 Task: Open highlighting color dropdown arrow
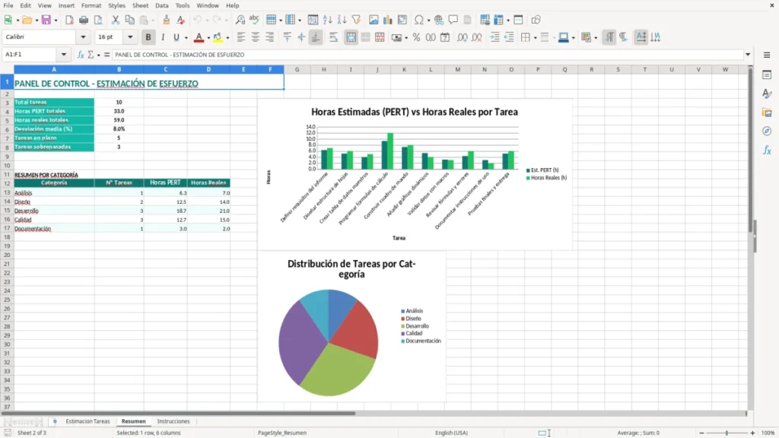coord(227,38)
